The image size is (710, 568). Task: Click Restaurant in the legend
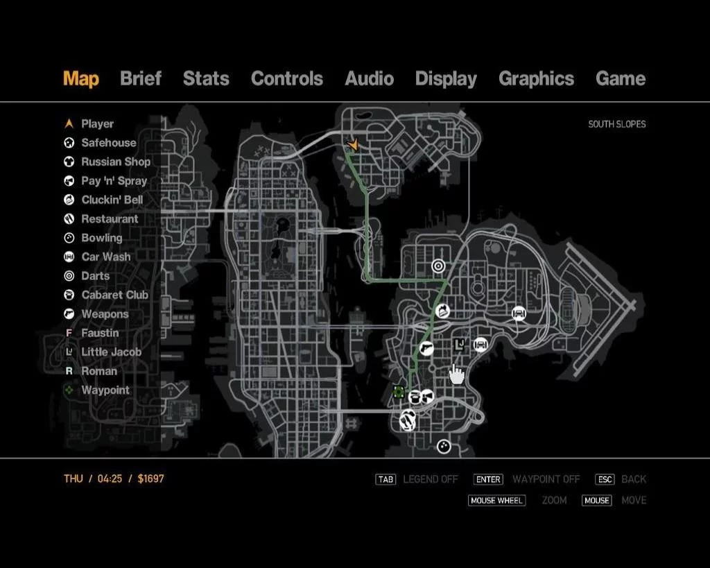101,218
